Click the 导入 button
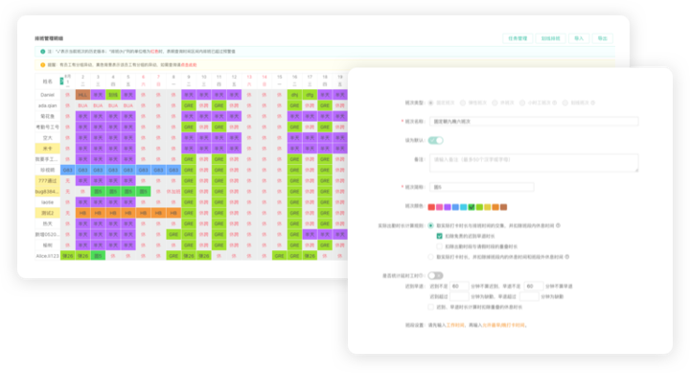Screen dimensions: 690x373 [x=579, y=38]
